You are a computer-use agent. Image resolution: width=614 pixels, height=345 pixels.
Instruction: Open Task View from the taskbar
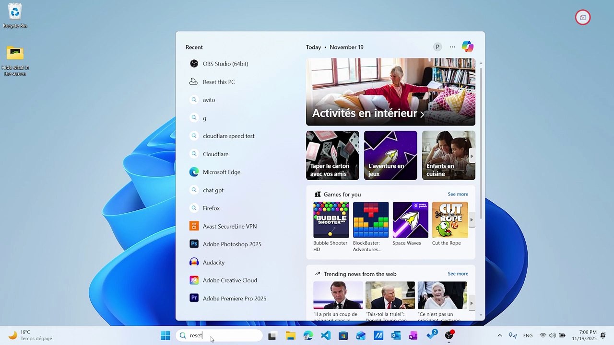click(x=272, y=335)
